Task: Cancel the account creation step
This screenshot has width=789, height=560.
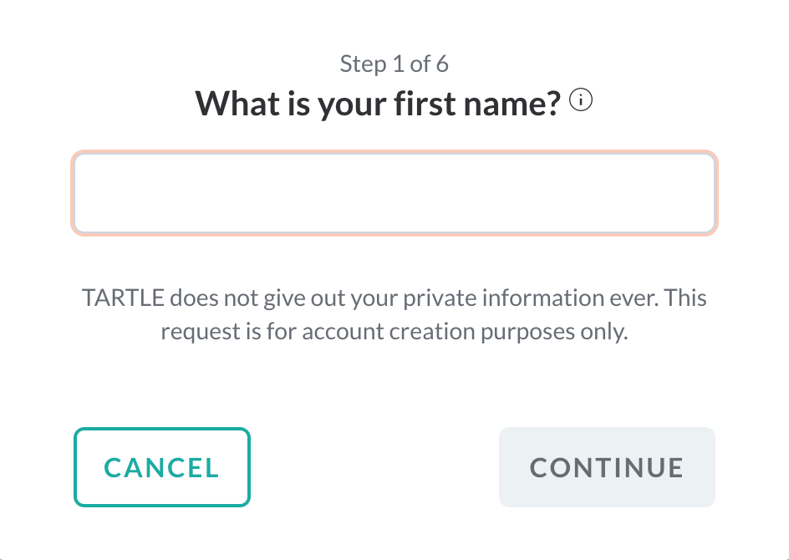Action: tap(162, 467)
